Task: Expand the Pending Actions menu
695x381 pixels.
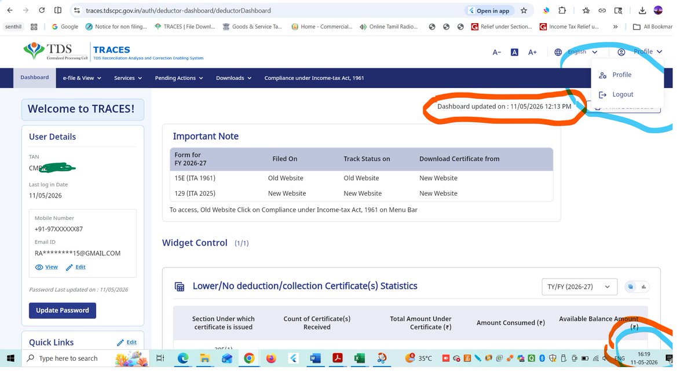Action: pyautogui.click(x=179, y=78)
